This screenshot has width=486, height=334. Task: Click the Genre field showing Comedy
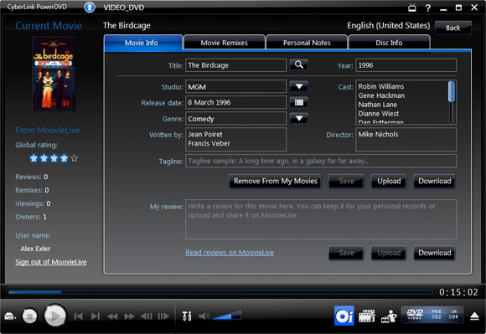click(x=235, y=119)
